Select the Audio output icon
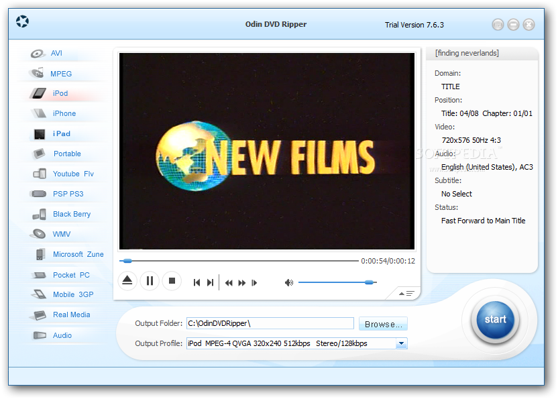This screenshot has height=399, width=558. pos(40,335)
